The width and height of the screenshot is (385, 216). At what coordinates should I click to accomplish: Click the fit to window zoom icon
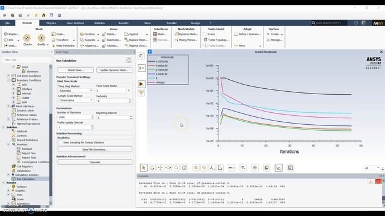pos(196,168)
